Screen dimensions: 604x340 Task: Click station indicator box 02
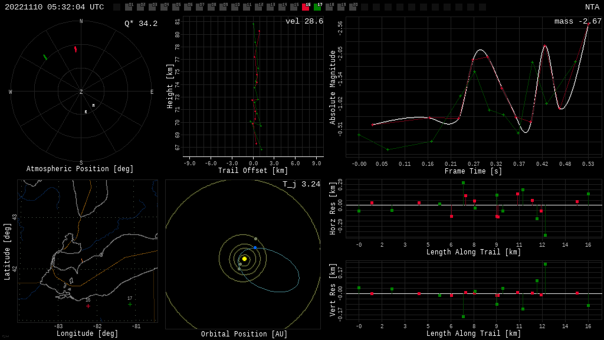pos(140,6)
